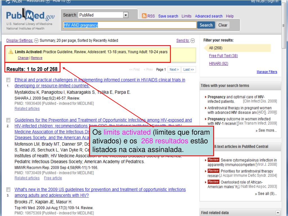Open the Display Settings dropdown arrow
This screenshot has height=216, width=288.
pos(36,40)
